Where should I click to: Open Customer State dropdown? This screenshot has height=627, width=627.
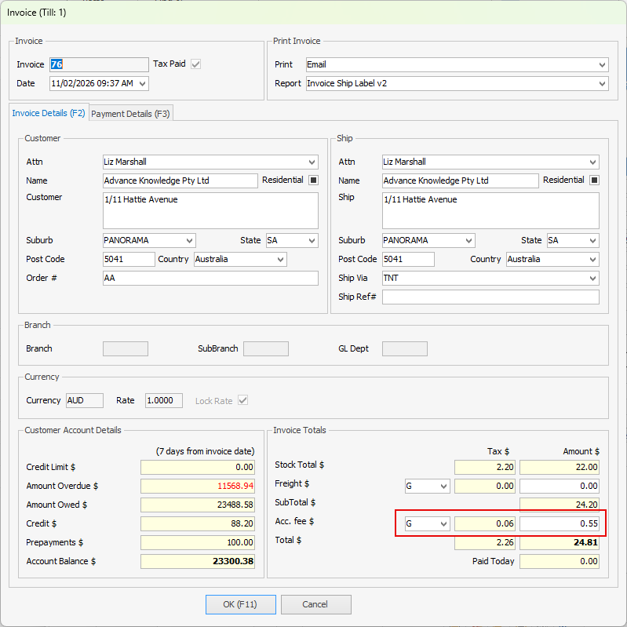(312, 240)
